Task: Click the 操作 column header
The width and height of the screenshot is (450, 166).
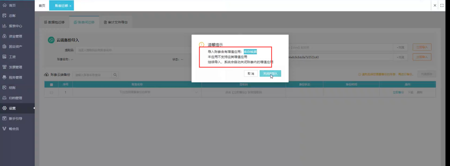Action: 407,84
